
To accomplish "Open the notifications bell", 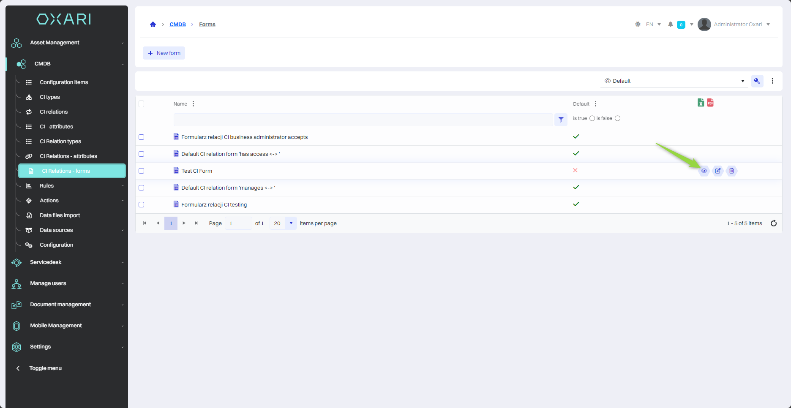I will pos(670,24).
